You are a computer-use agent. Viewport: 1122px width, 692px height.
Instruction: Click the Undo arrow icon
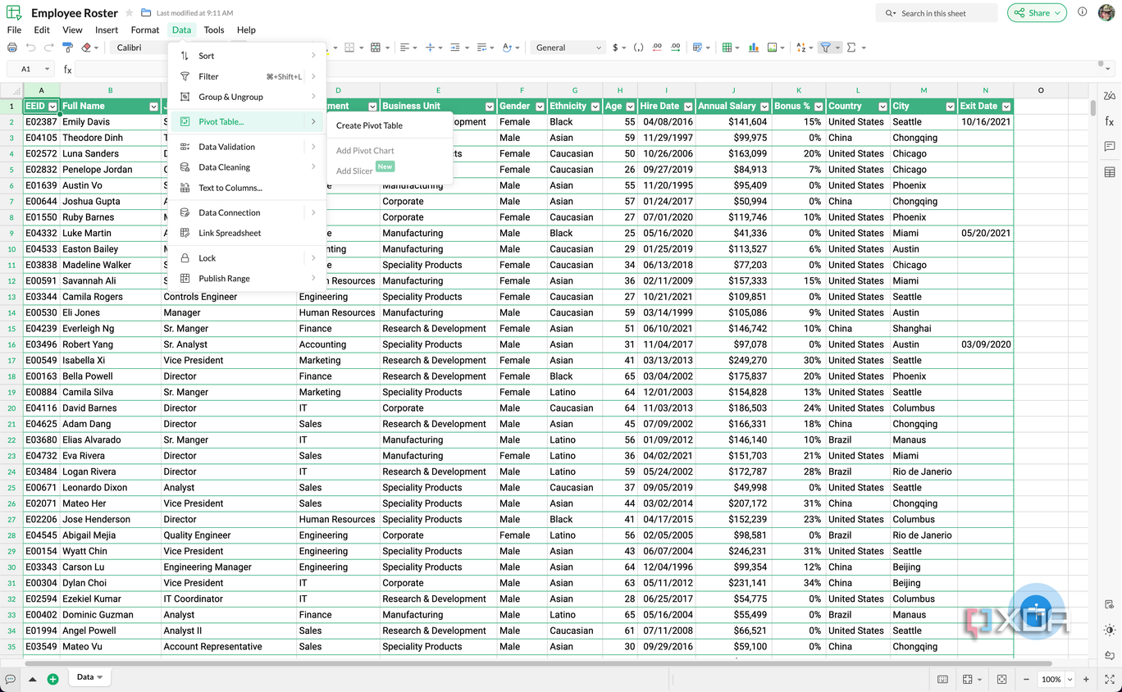point(31,48)
